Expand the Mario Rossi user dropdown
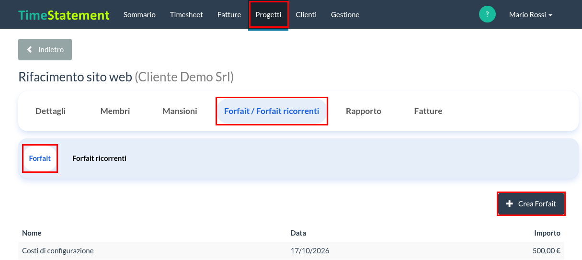Image resolution: width=582 pixels, height=260 pixels. pos(530,15)
